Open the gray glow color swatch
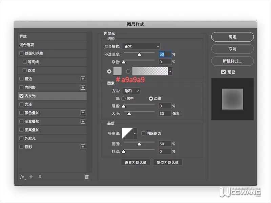The image size is (271, 203). click(x=118, y=71)
